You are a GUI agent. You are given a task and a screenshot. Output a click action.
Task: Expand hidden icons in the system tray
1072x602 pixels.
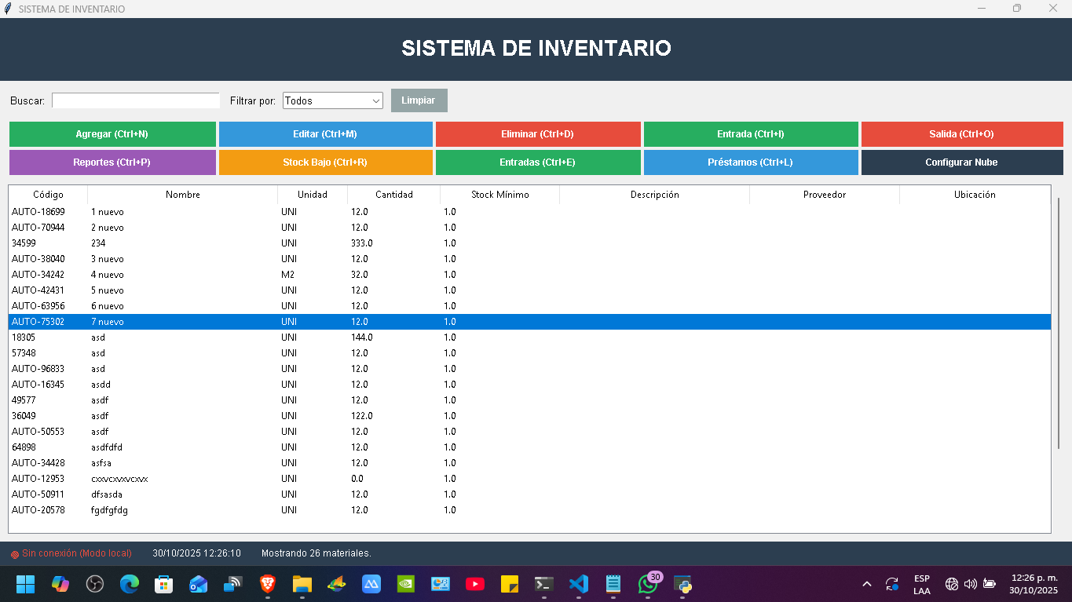[x=867, y=584]
